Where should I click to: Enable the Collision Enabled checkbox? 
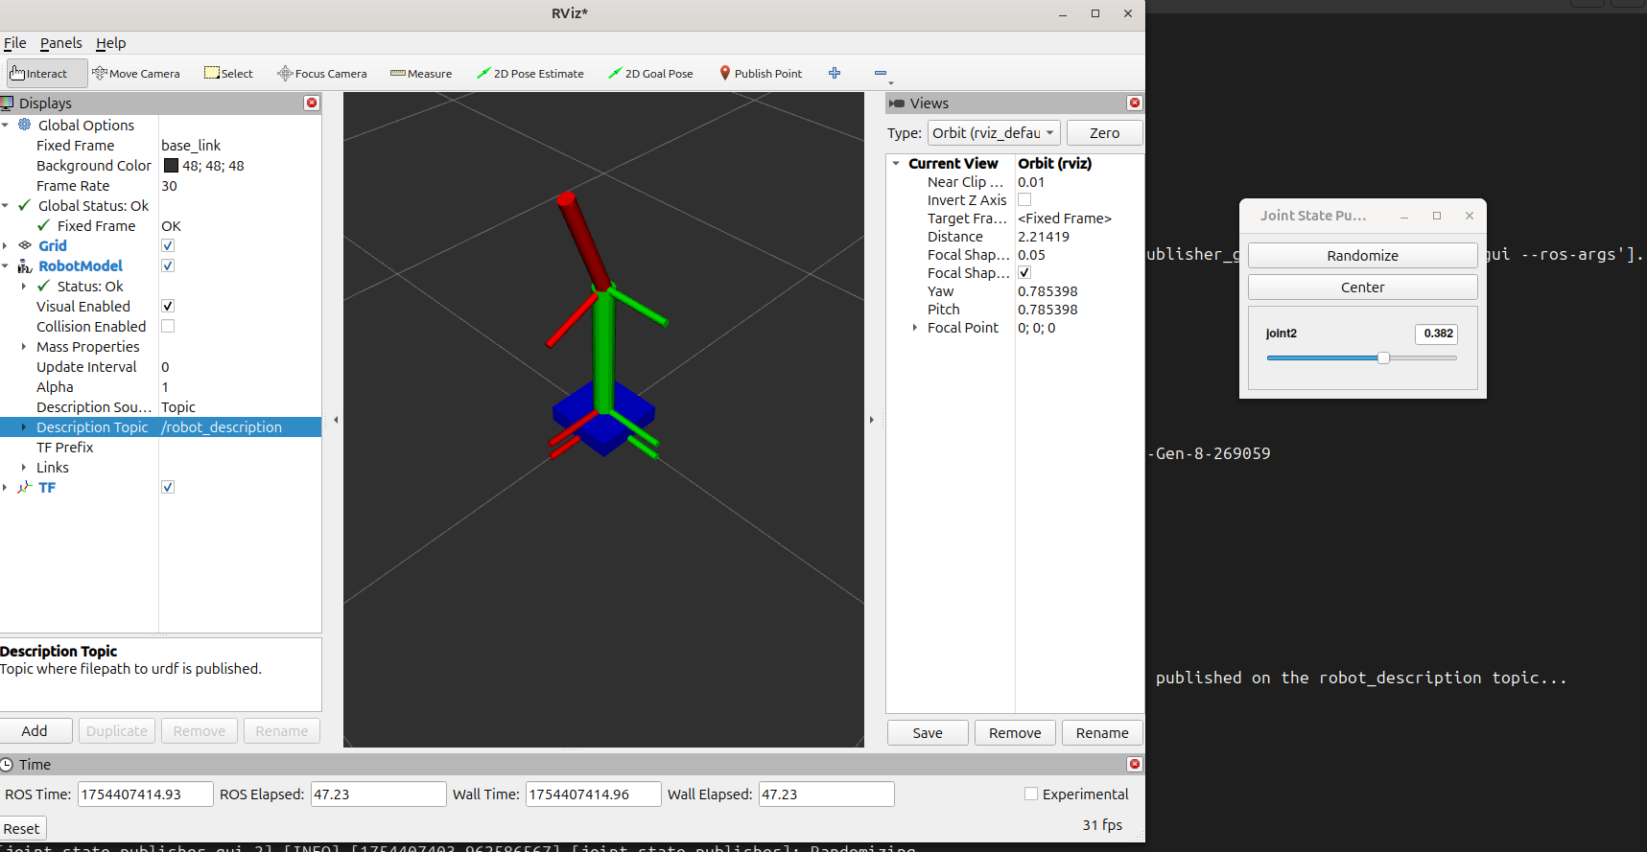[168, 327]
